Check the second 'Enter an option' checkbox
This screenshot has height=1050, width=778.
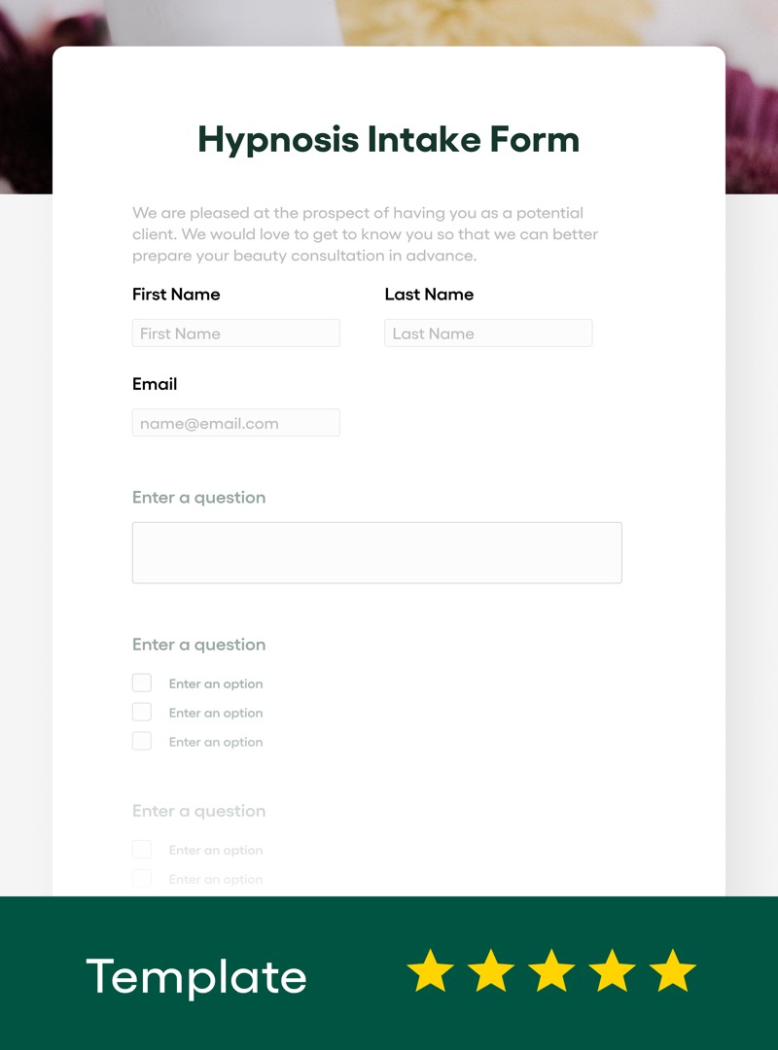[x=142, y=712]
